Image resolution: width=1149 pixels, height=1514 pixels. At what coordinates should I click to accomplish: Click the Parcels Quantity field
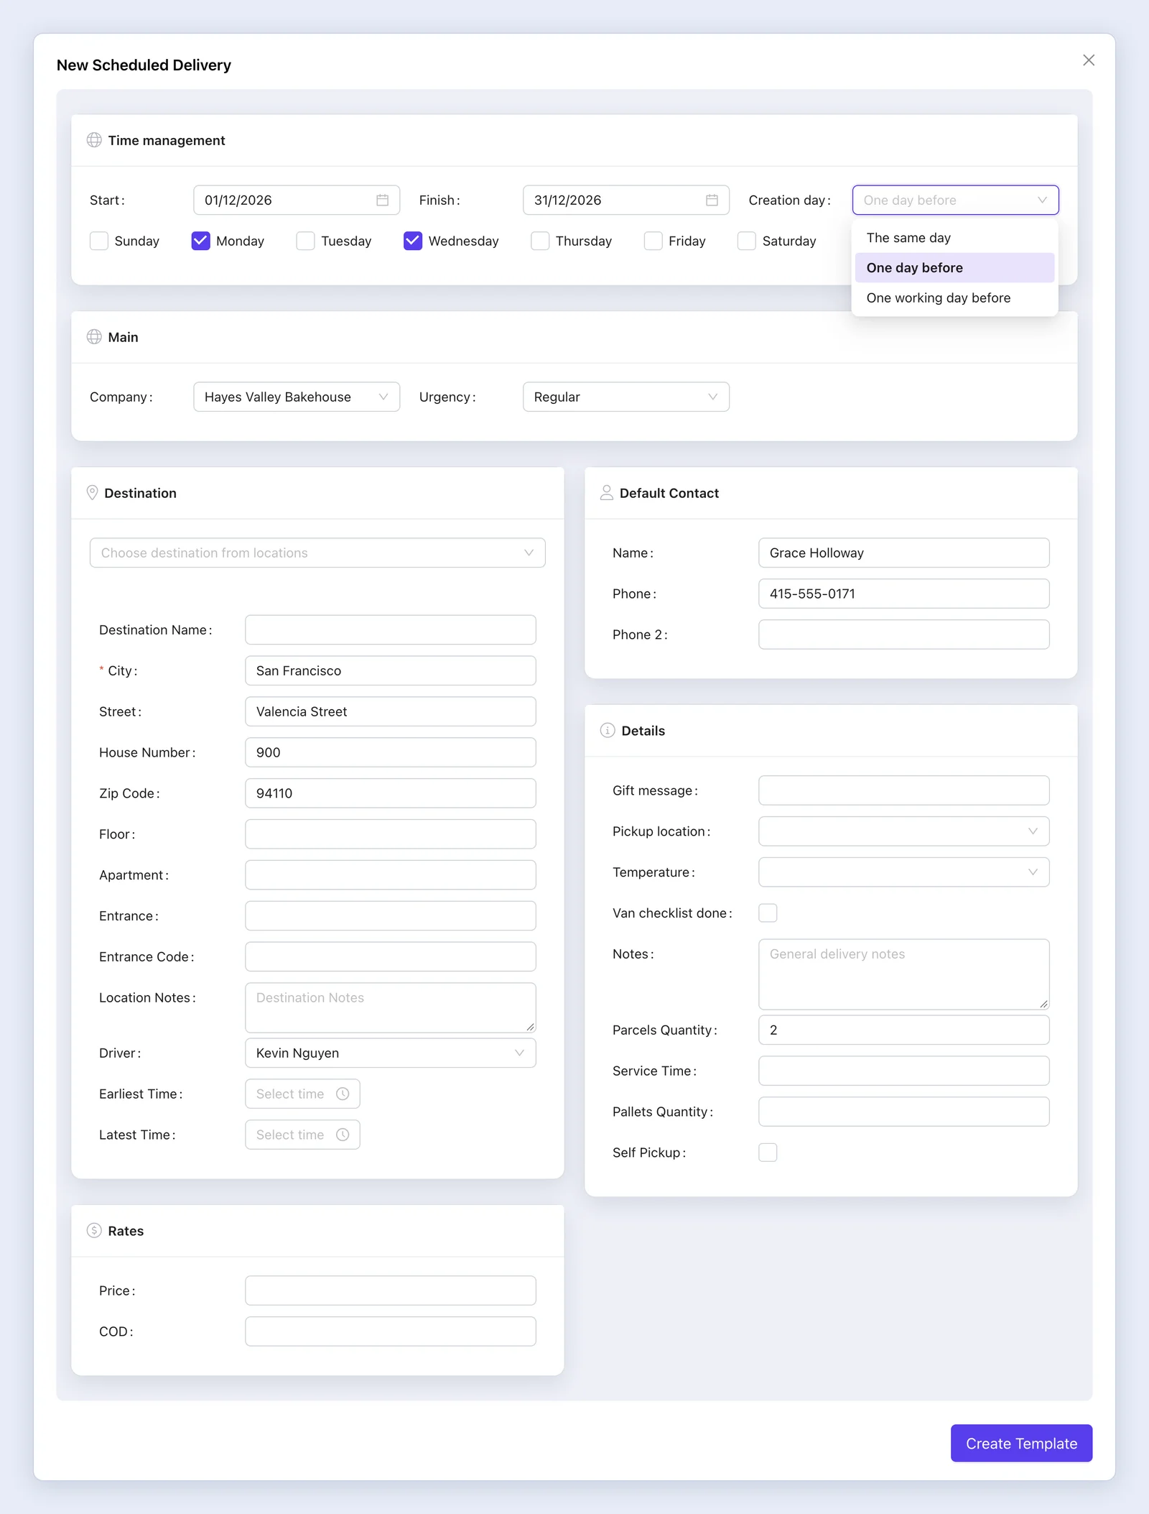[x=903, y=1030]
